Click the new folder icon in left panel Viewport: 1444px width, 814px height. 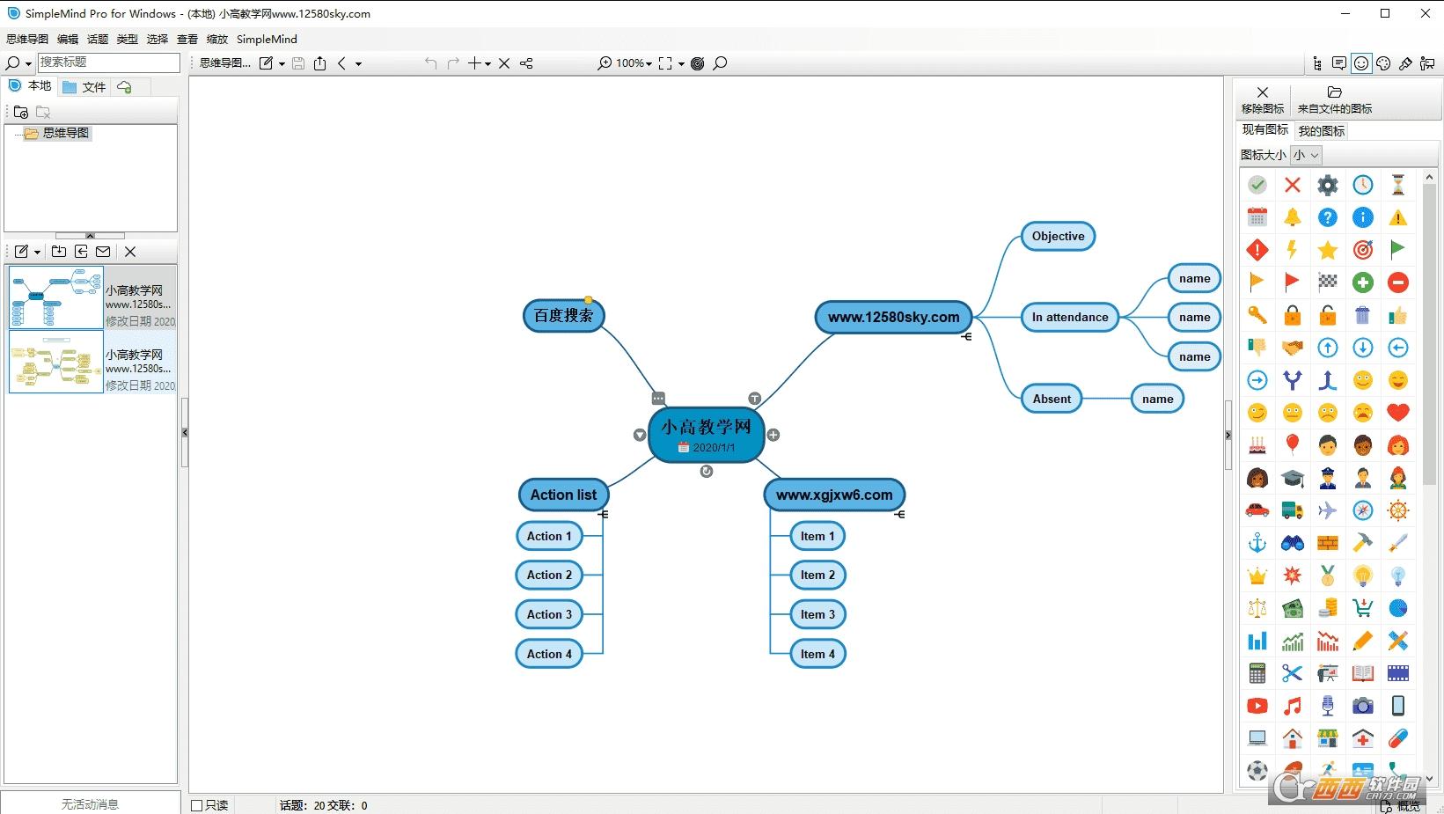21,112
